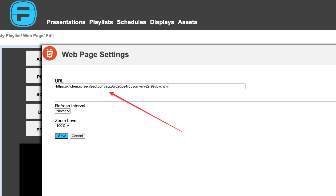Screen dimensions: 336x196
Task: Click the PR sidebar button at the bottom
Action: [x=33, y=129]
